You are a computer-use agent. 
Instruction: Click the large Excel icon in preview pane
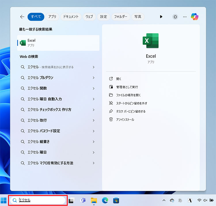(151, 41)
